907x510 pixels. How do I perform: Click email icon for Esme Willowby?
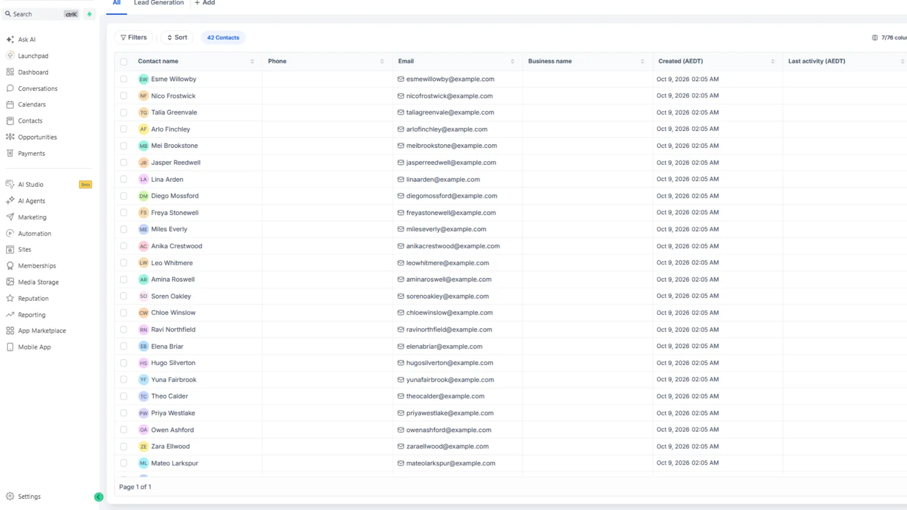tap(401, 79)
